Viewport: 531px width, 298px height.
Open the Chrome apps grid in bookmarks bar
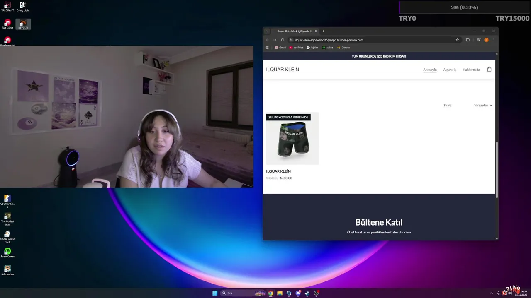click(x=267, y=48)
